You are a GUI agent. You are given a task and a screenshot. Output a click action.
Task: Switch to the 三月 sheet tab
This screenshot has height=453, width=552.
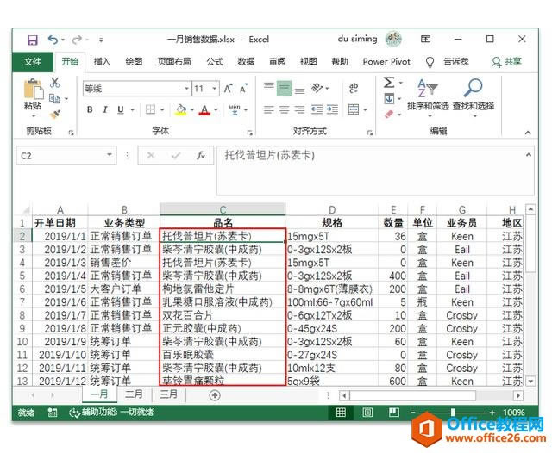(x=169, y=394)
